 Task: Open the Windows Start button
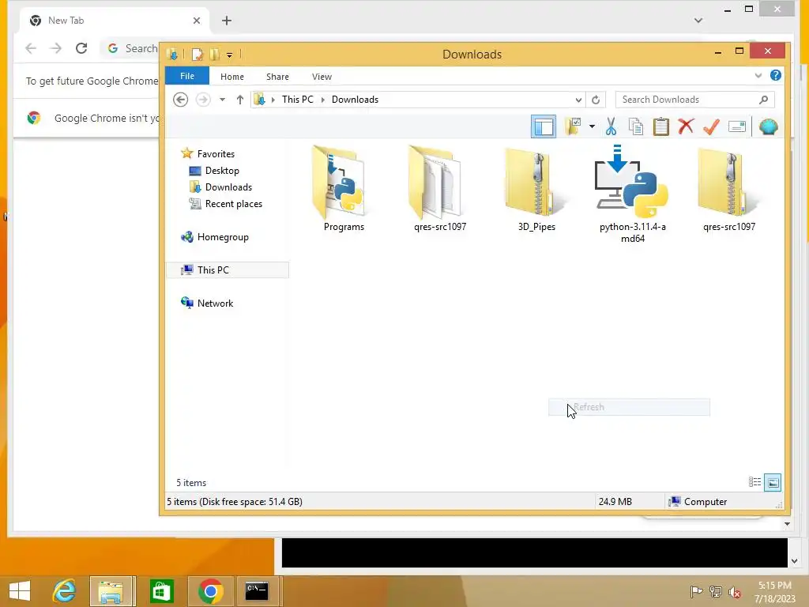[x=20, y=591]
